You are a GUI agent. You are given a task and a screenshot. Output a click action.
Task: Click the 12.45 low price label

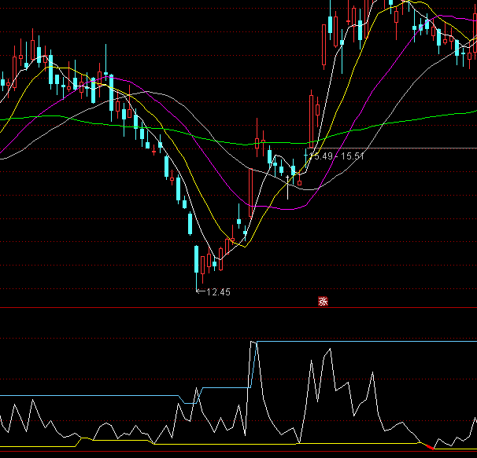tap(218, 291)
